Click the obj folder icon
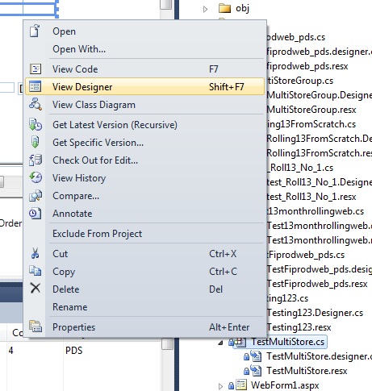This screenshot has height=391, width=372. (225, 8)
